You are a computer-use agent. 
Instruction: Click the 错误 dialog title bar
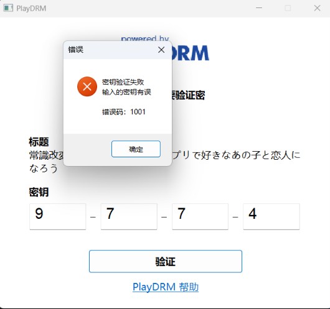point(110,50)
